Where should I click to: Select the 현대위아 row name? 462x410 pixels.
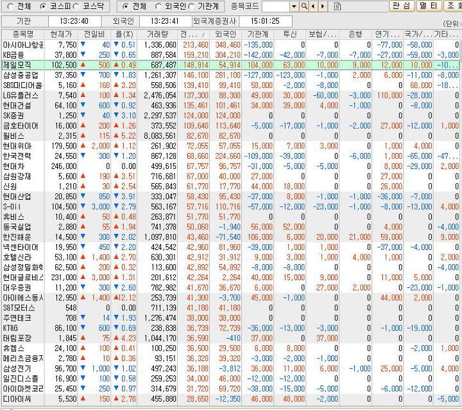pyautogui.click(x=17, y=146)
